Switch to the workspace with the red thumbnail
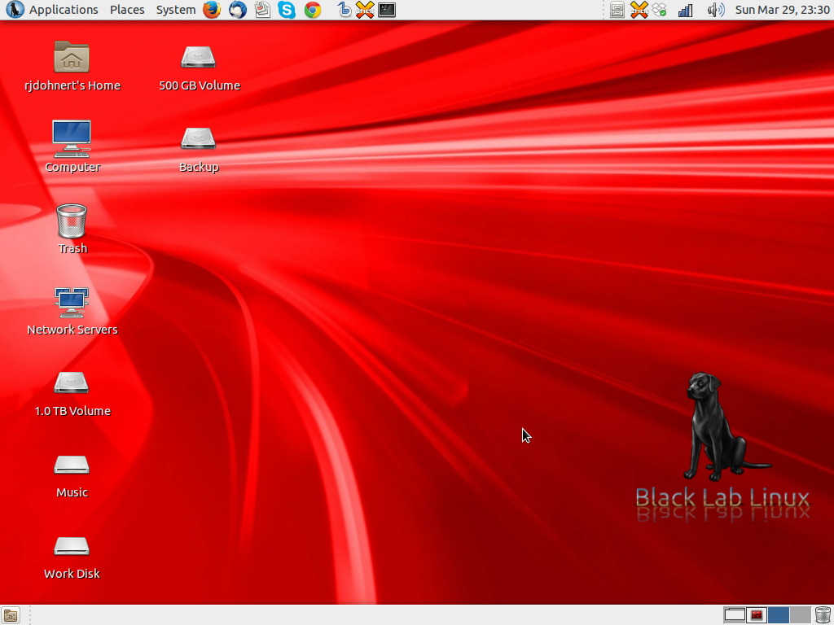The image size is (834, 625). pos(757,615)
